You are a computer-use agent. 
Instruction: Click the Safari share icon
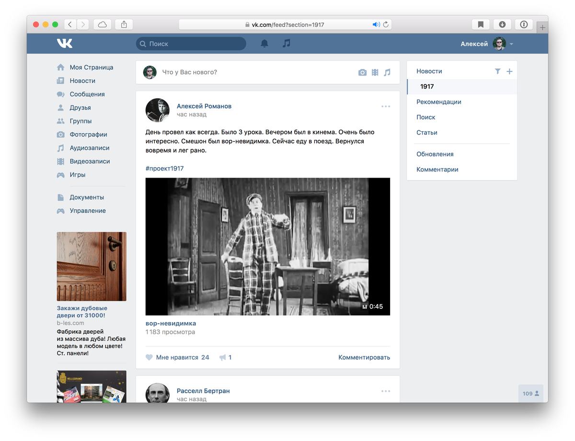point(124,24)
